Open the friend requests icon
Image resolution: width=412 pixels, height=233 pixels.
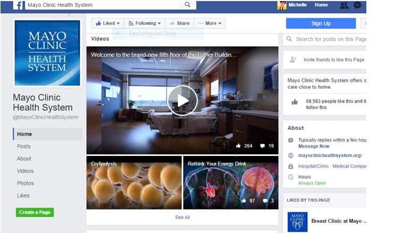pos(344,5)
